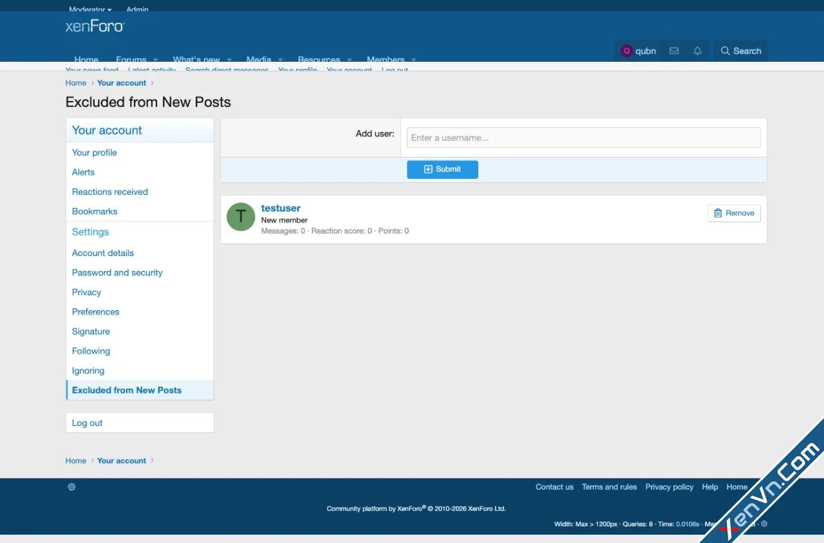Focus the Enter a username input field
Screen dimensions: 824x543
[x=583, y=137]
